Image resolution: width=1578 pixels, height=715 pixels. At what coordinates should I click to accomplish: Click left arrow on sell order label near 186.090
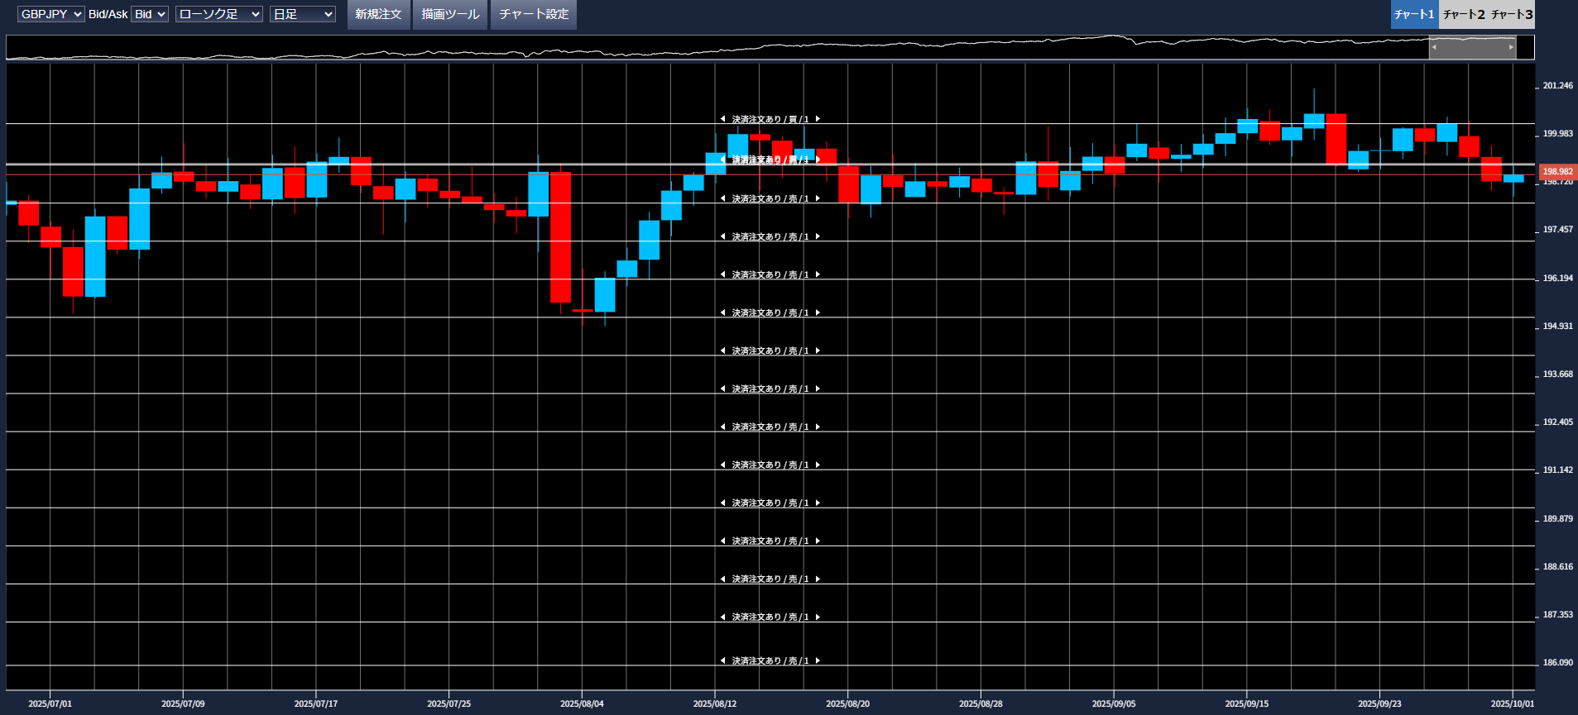(722, 660)
